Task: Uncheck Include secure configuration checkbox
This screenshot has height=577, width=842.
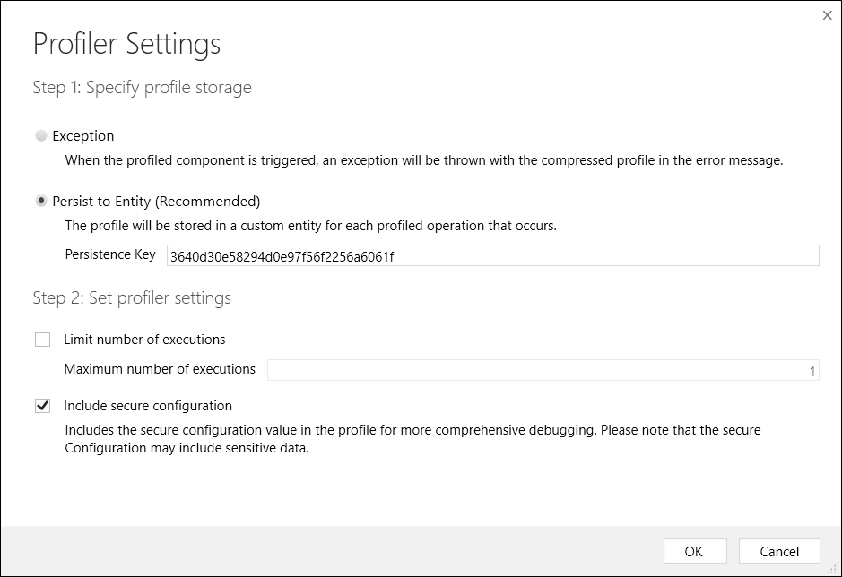Action: click(x=42, y=406)
